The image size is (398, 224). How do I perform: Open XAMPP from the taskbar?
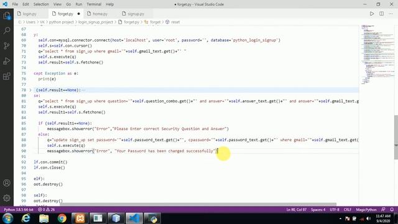[80, 218]
